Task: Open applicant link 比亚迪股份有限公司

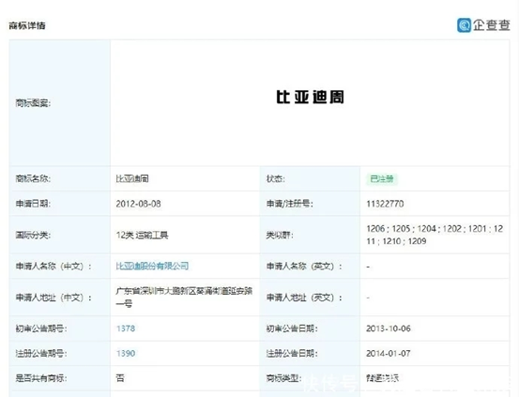Action: 152,266
